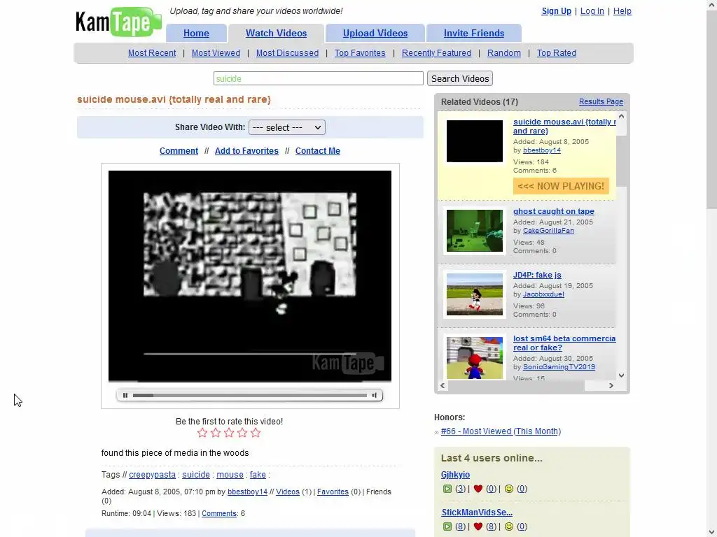Click the KamTape logo
The image size is (717, 537).
[118, 22]
